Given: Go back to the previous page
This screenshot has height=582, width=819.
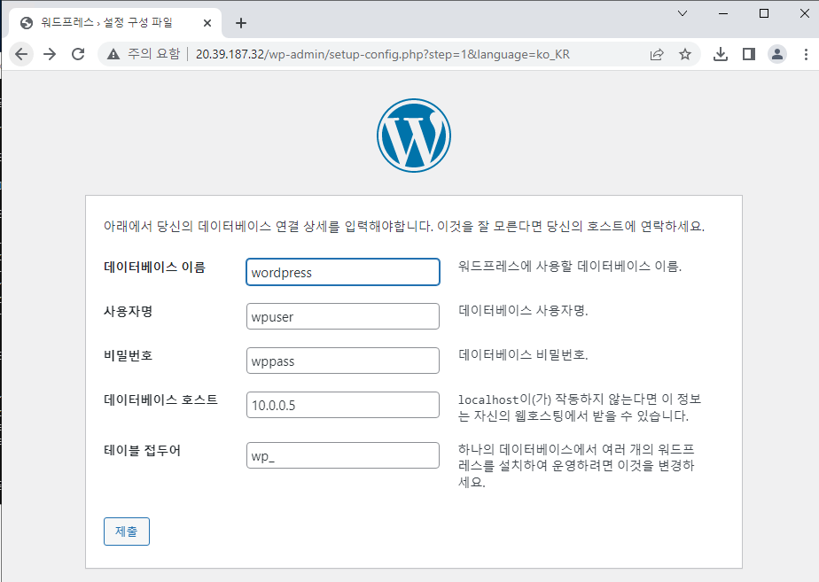Looking at the screenshot, I should point(21,54).
